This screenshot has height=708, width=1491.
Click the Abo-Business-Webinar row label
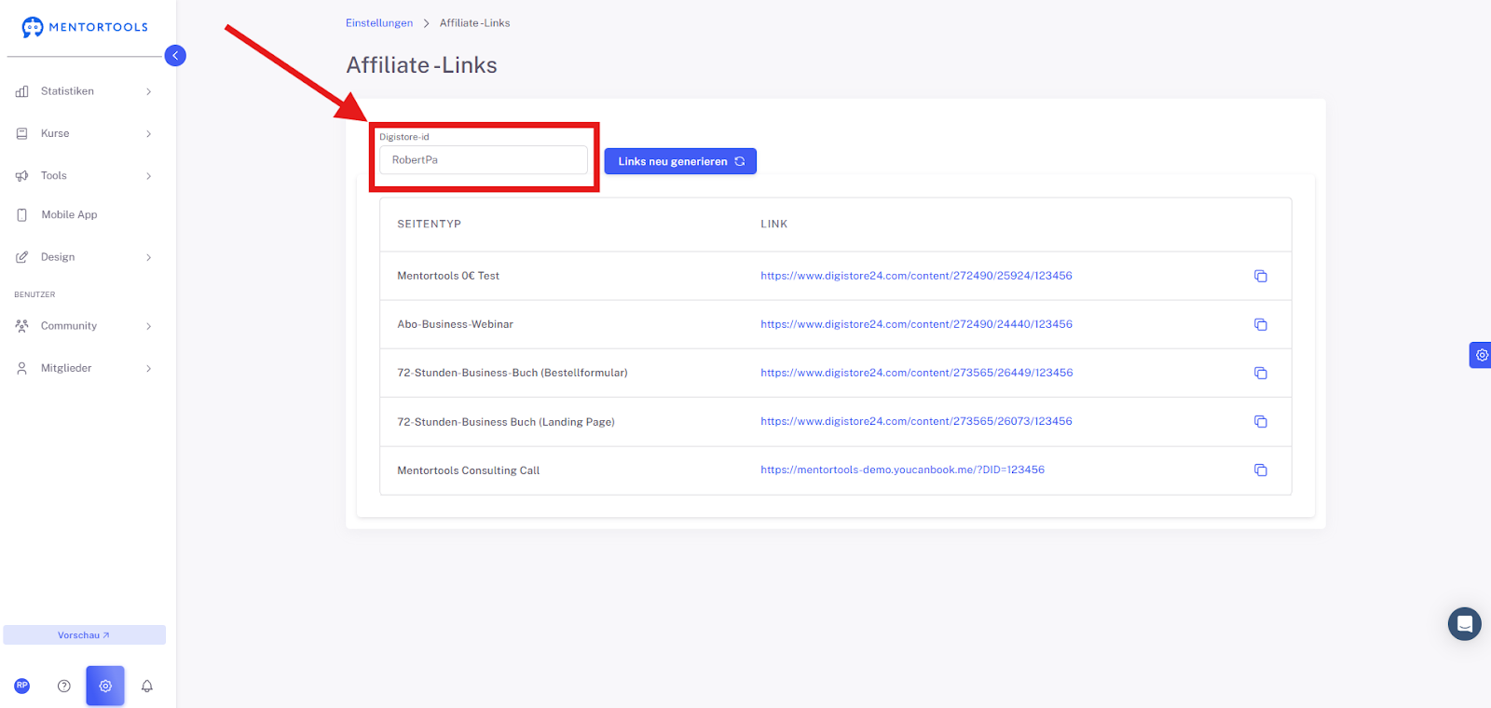click(x=456, y=324)
